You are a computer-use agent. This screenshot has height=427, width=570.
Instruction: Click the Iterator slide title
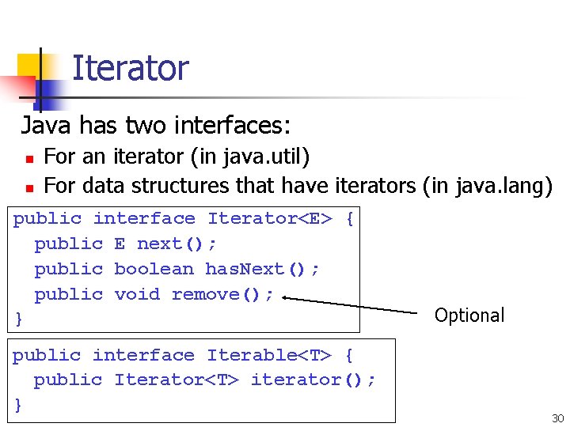pos(131,68)
